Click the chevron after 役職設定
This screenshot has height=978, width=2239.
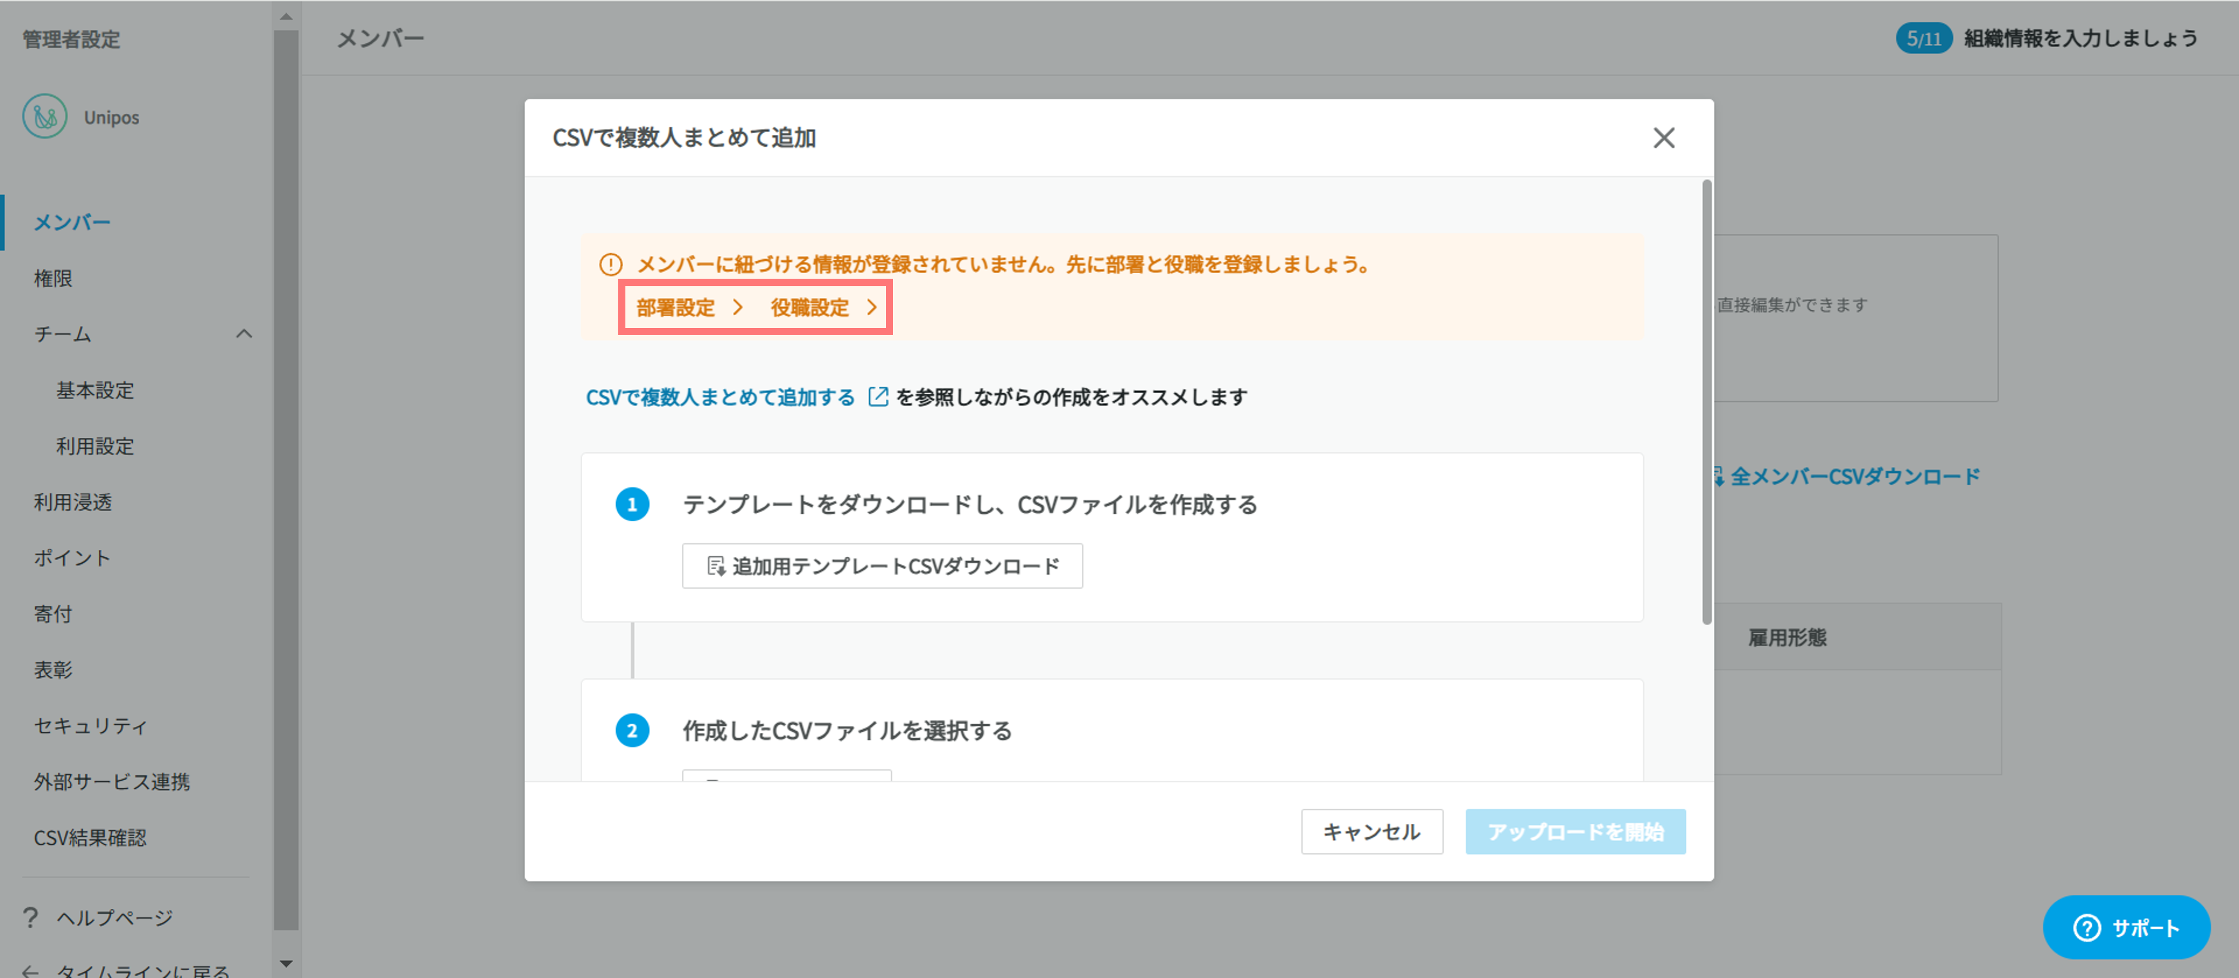(x=872, y=308)
